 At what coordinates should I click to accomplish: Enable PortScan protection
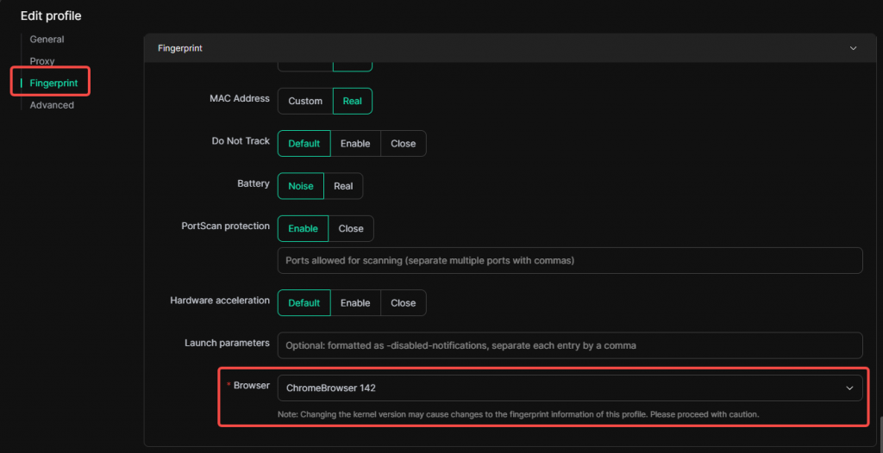point(303,229)
